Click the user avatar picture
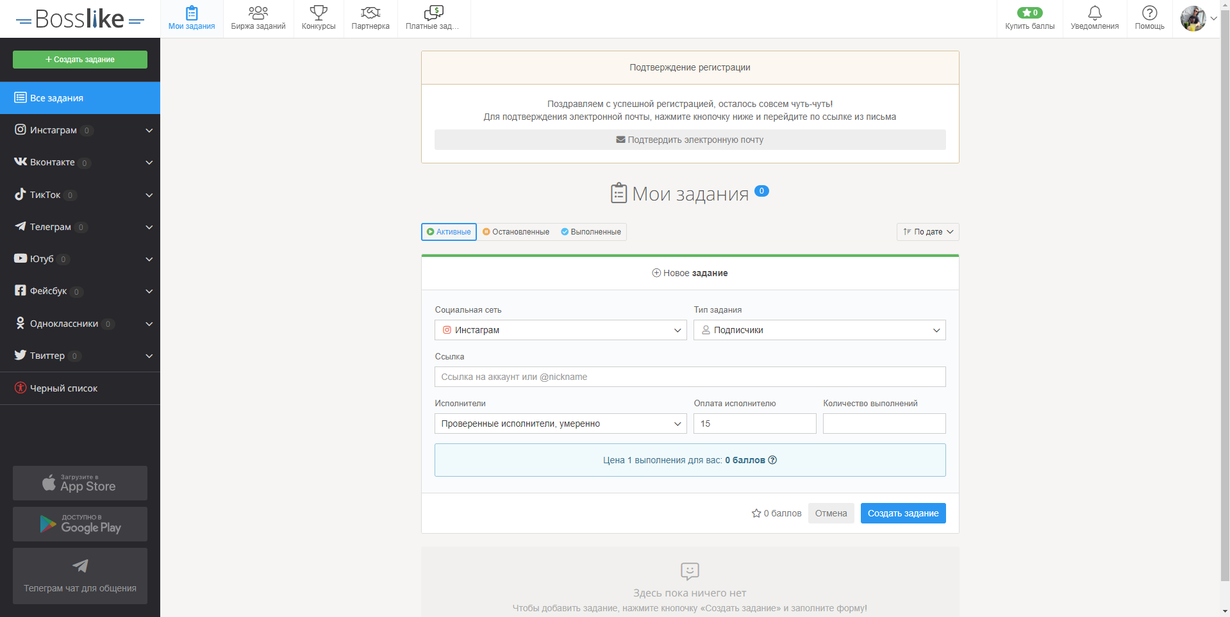1230x617 pixels. [x=1193, y=19]
